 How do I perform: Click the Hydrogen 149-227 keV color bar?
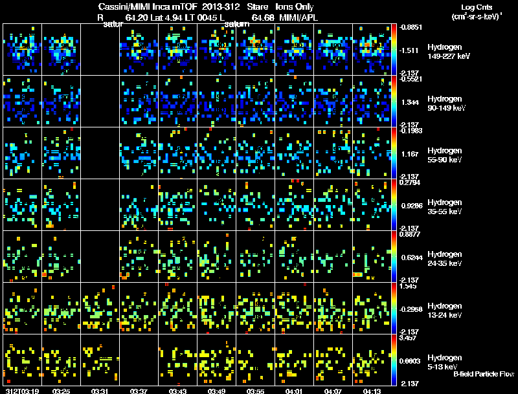[394, 49]
